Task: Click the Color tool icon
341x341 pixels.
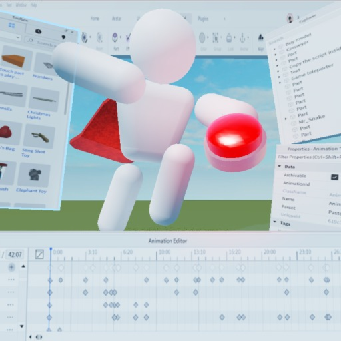Action: [x=202, y=38]
